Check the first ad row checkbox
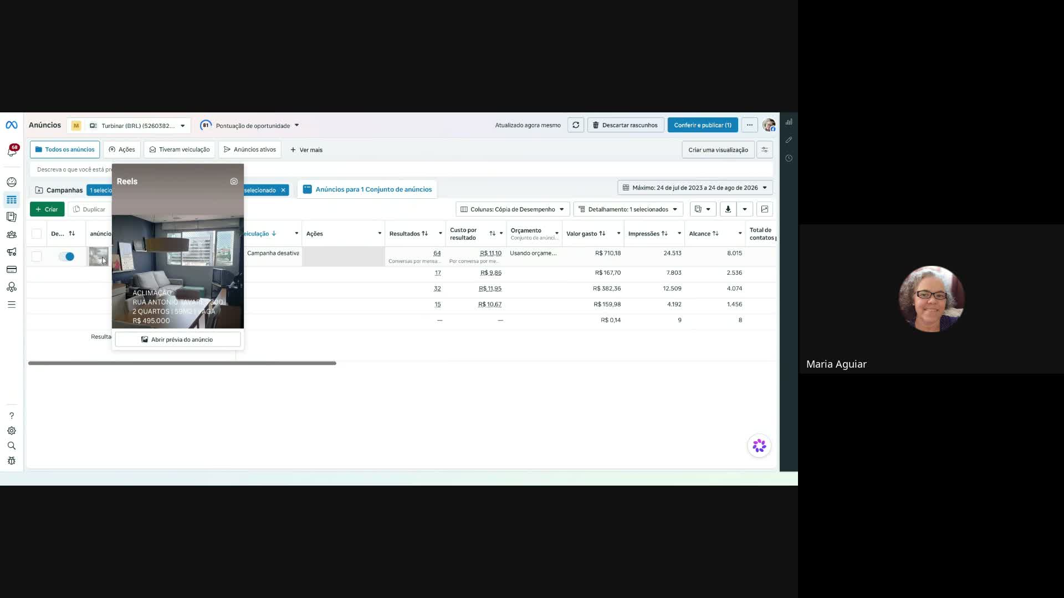Screen dimensions: 1064x598 (37, 257)
